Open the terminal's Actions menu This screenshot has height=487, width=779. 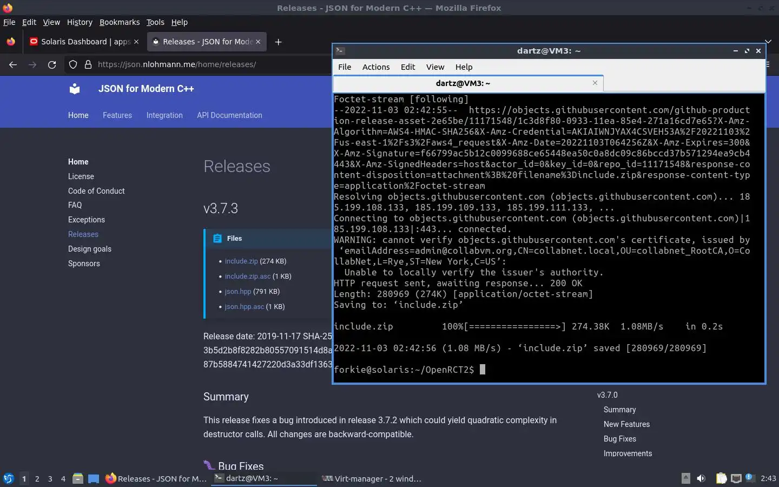[x=376, y=67]
